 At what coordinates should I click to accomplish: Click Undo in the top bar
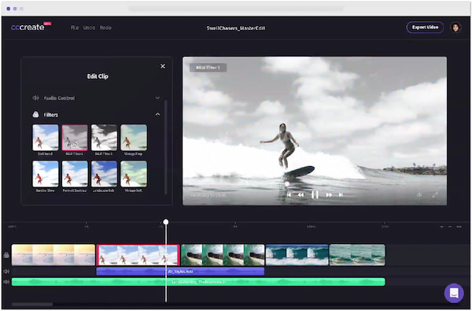coord(89,28)
